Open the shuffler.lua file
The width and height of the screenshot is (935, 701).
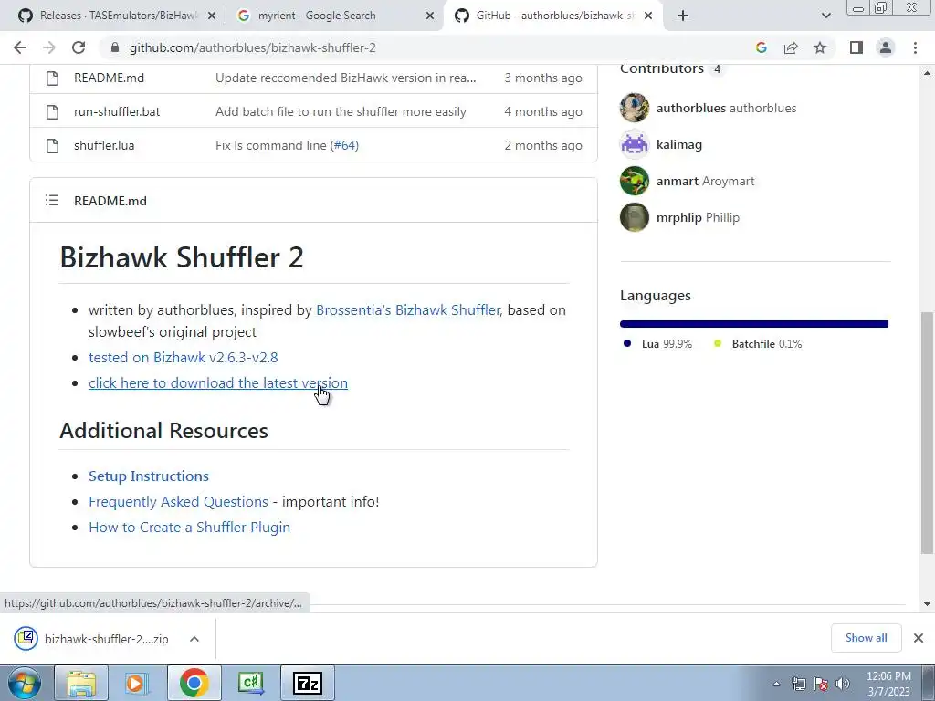click(104, 145)
